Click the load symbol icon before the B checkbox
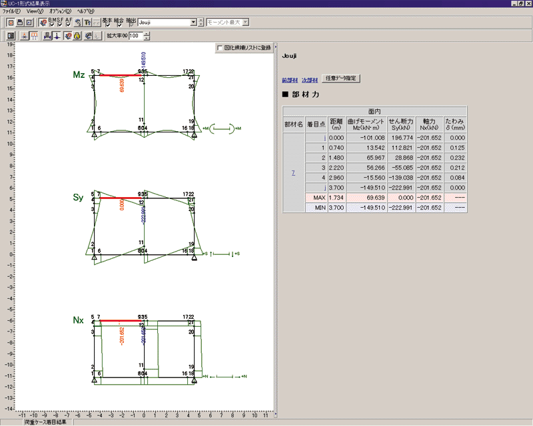 click(43, 22)
